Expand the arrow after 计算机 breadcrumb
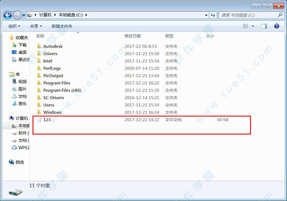 click(55, 15)
